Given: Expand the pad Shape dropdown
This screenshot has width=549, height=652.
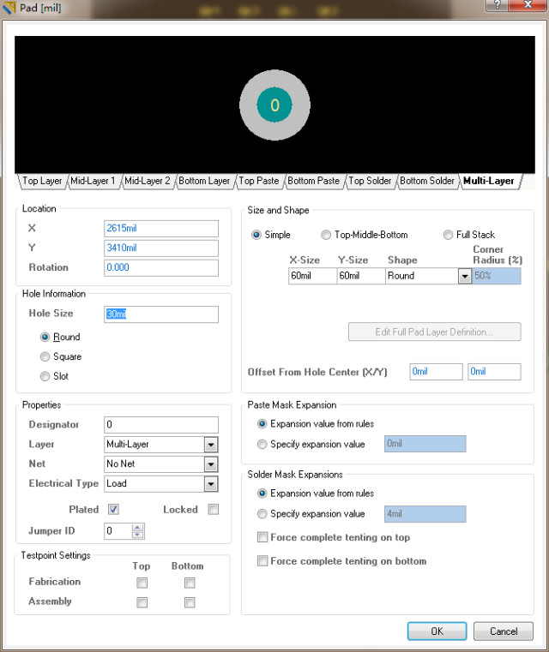Looking at the screenshot, I should [x=464, y=276].
